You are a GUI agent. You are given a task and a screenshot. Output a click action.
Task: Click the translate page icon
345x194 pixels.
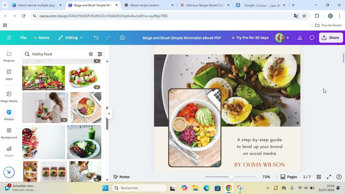[296, 16]
